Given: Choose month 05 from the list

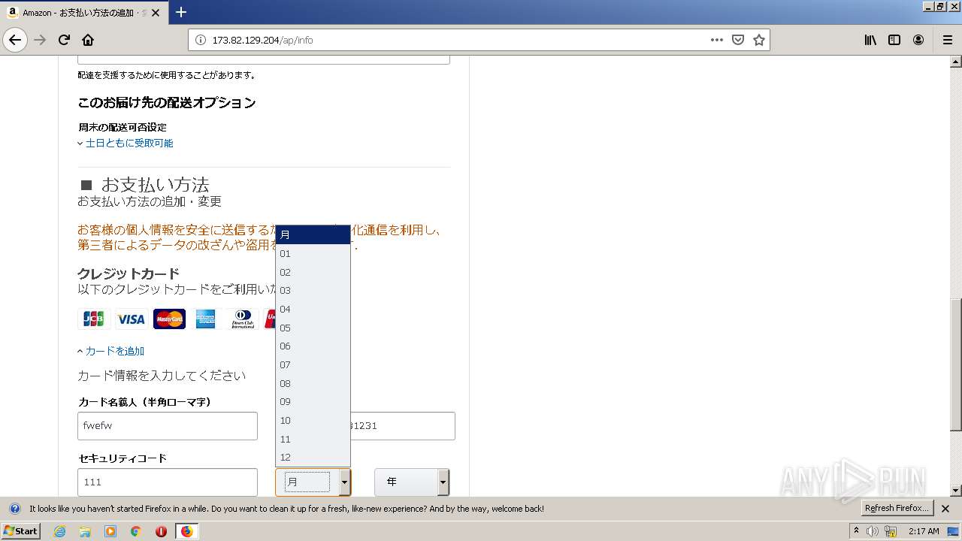Looking at the screenshot, I should pyautogui.click(x=313, y=328).
